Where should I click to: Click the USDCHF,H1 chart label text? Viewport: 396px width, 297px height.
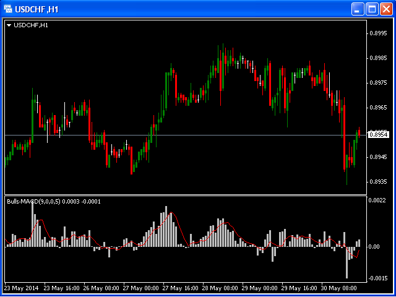click(31, 25)
